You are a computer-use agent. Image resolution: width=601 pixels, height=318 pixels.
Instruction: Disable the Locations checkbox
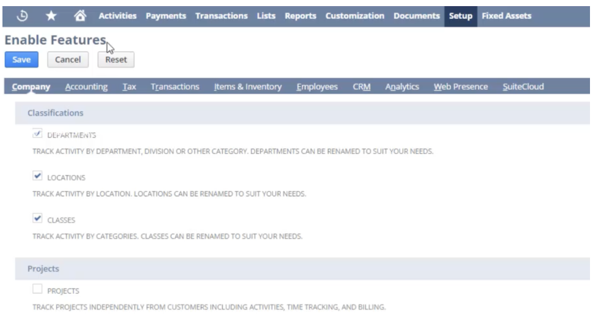coord(38,177)
